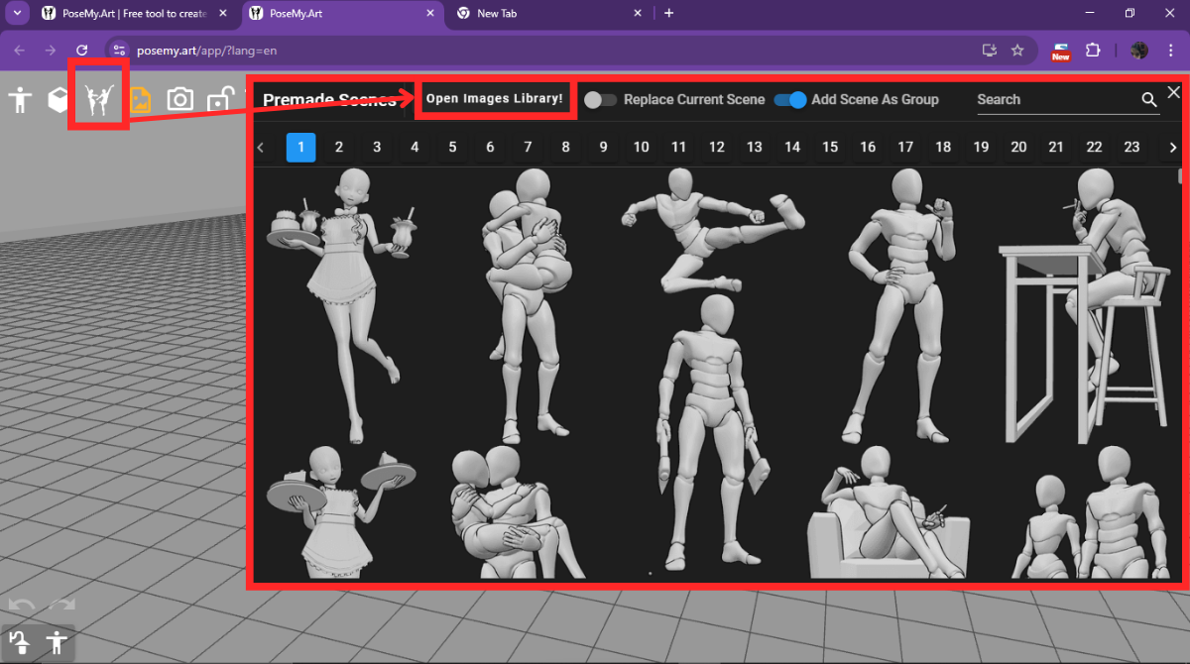
Task: Click the right pagination chevron
Action: coord(1173,147)
